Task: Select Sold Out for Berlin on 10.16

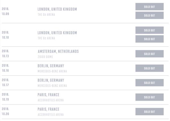Action: pyautogui.click(x=149, y=68)
